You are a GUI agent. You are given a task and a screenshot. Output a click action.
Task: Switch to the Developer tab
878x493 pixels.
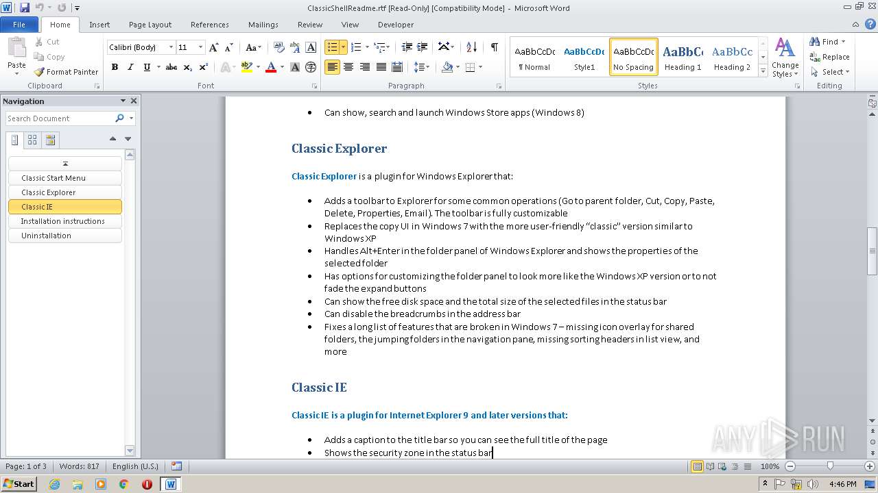pos(396,25)
